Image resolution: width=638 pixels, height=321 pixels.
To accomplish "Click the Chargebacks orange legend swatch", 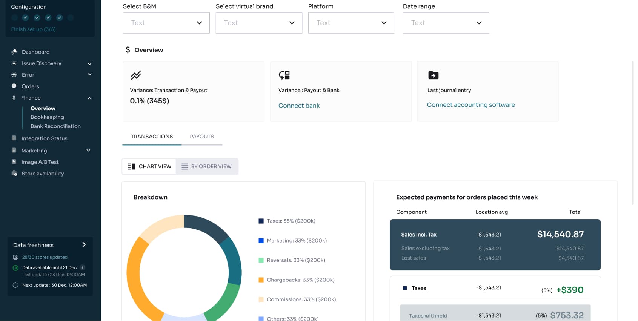I will [x=261, y=280].
